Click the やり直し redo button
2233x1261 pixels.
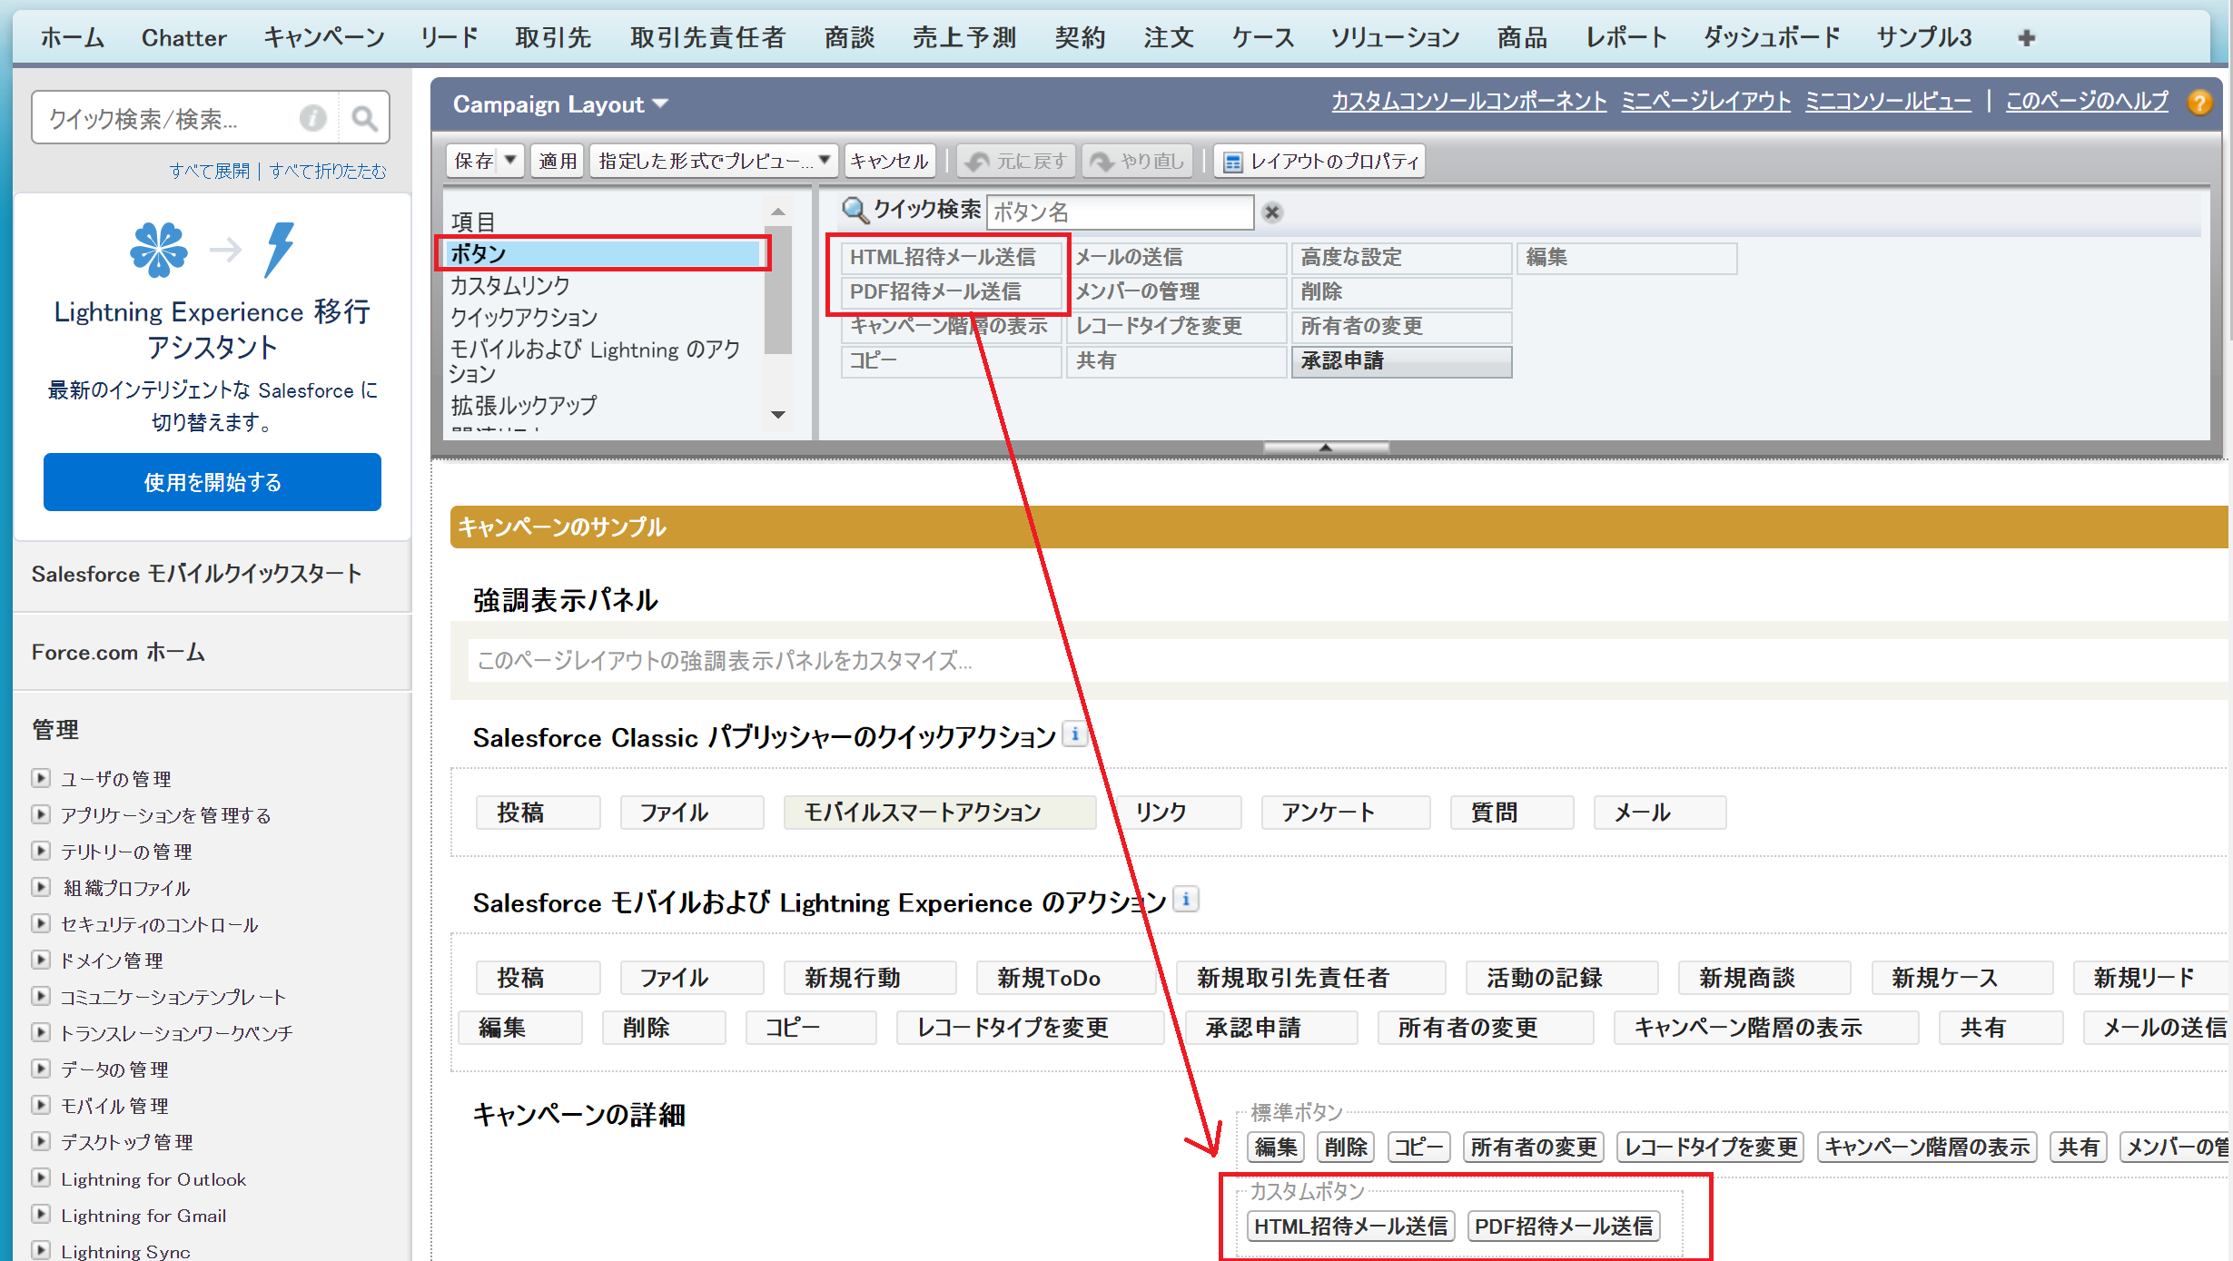pyautogui.click(x=1138, y=162)
